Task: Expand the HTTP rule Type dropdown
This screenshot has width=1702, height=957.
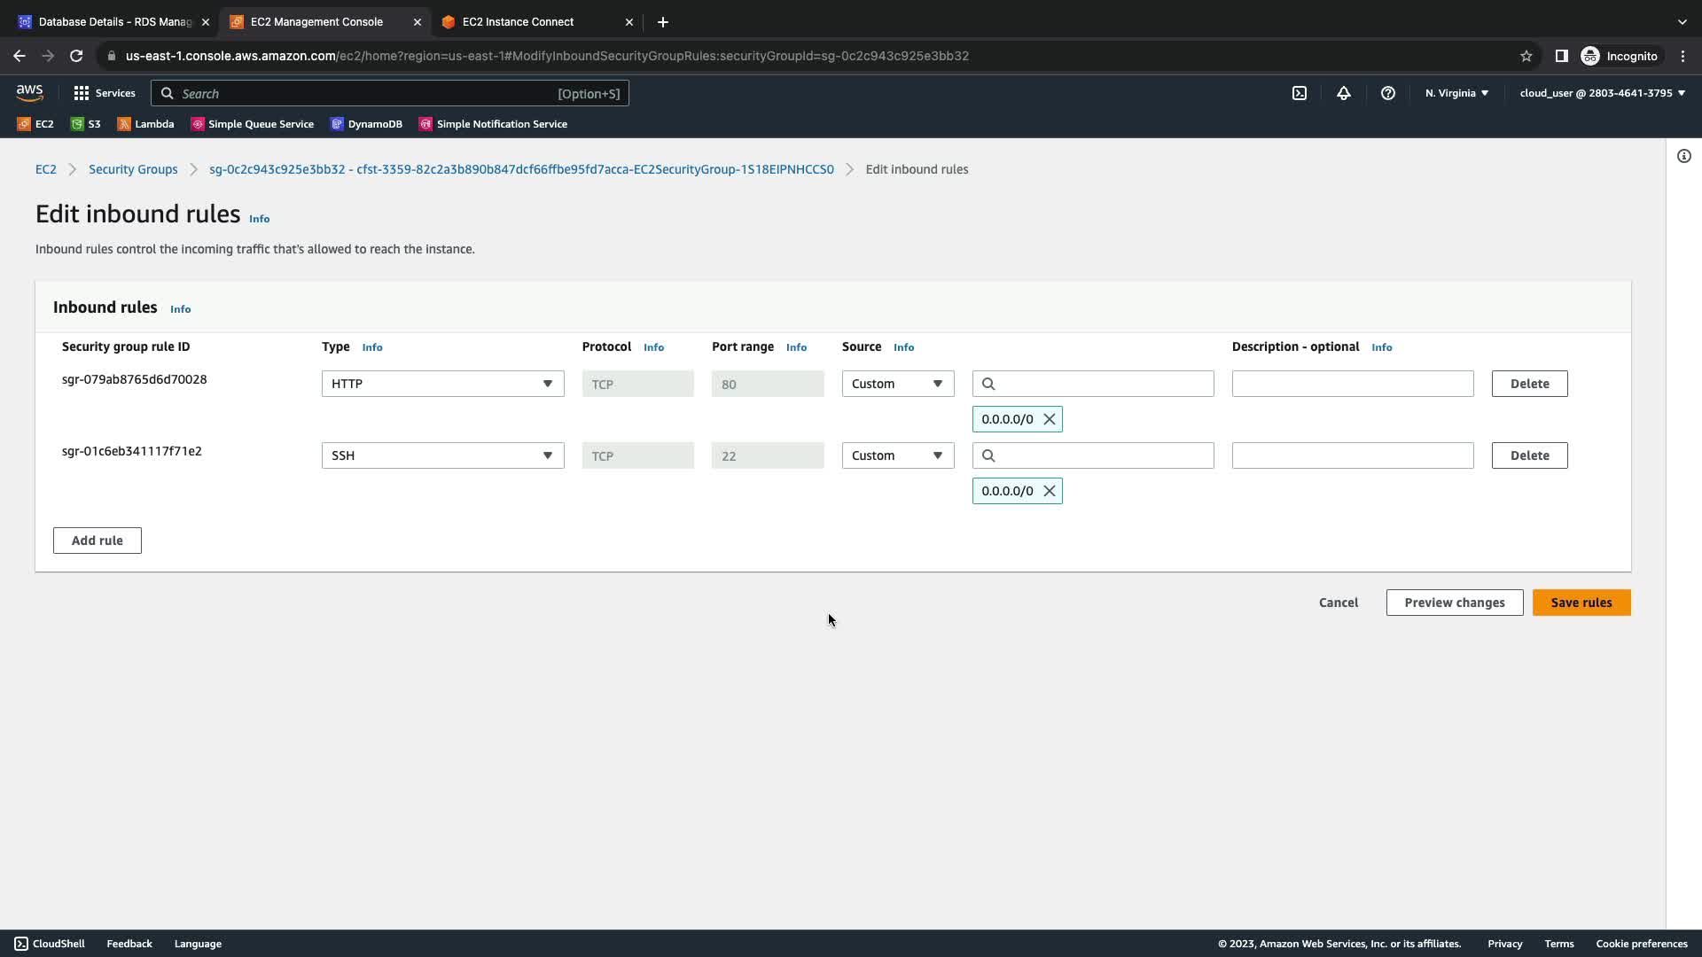Action: click(x=442, y=384)
